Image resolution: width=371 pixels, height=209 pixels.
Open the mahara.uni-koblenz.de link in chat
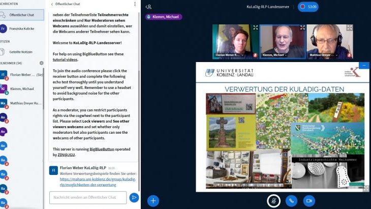click(x=97, y=182)
